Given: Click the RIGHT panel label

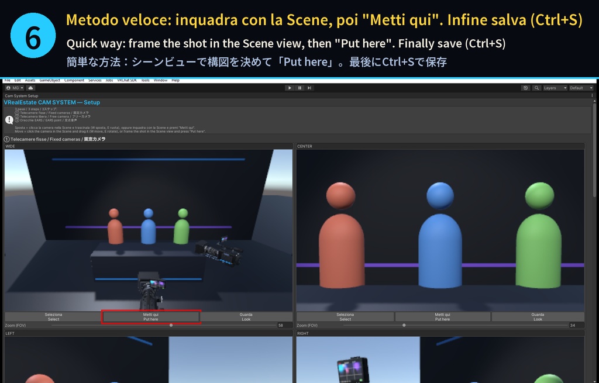Looking at the screenshot, I should point(302,333).
